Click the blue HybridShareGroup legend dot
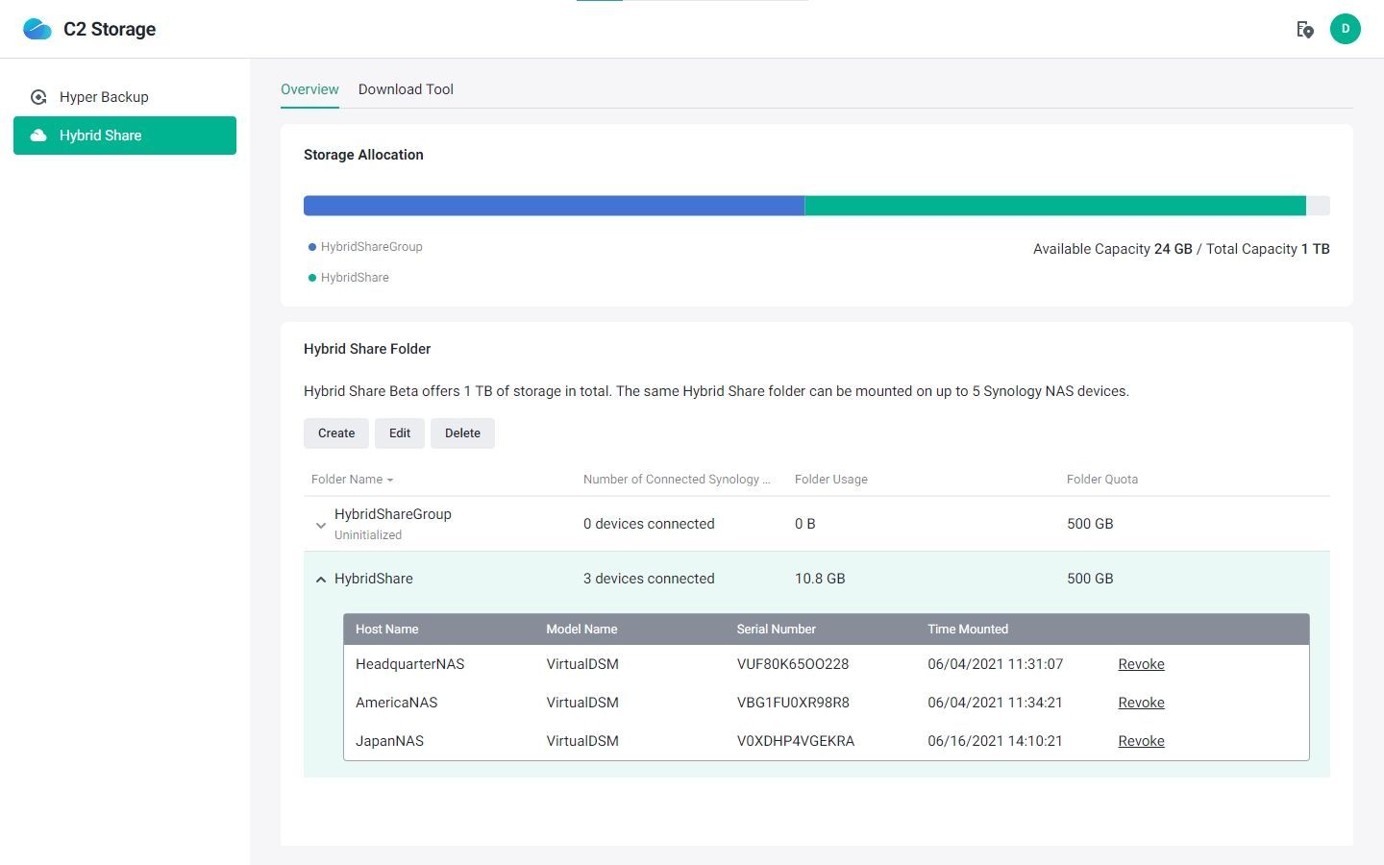Viewport: 1384px width, 865px height. (312, 247)
